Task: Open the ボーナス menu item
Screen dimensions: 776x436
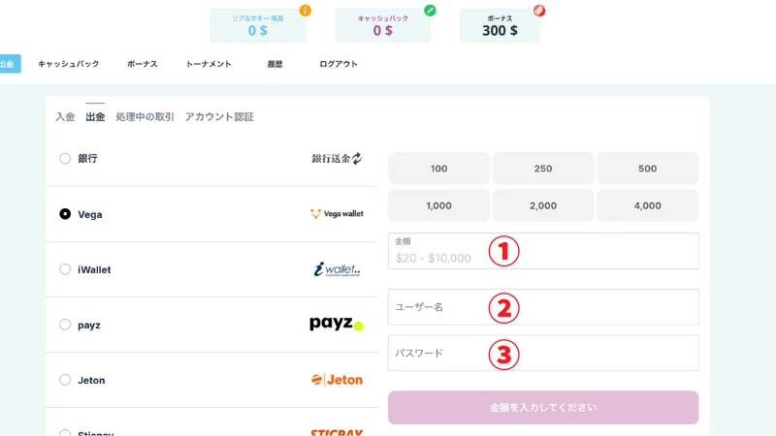Action: tap(143, 64)
